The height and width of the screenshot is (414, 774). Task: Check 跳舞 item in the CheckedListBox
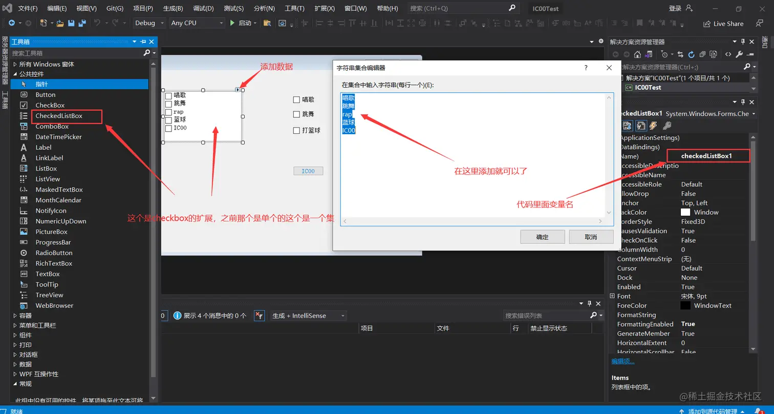(168, 103)
